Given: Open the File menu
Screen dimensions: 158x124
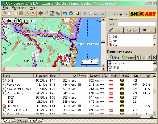Looking at the screenshot, I should click(x=5, y=8).
